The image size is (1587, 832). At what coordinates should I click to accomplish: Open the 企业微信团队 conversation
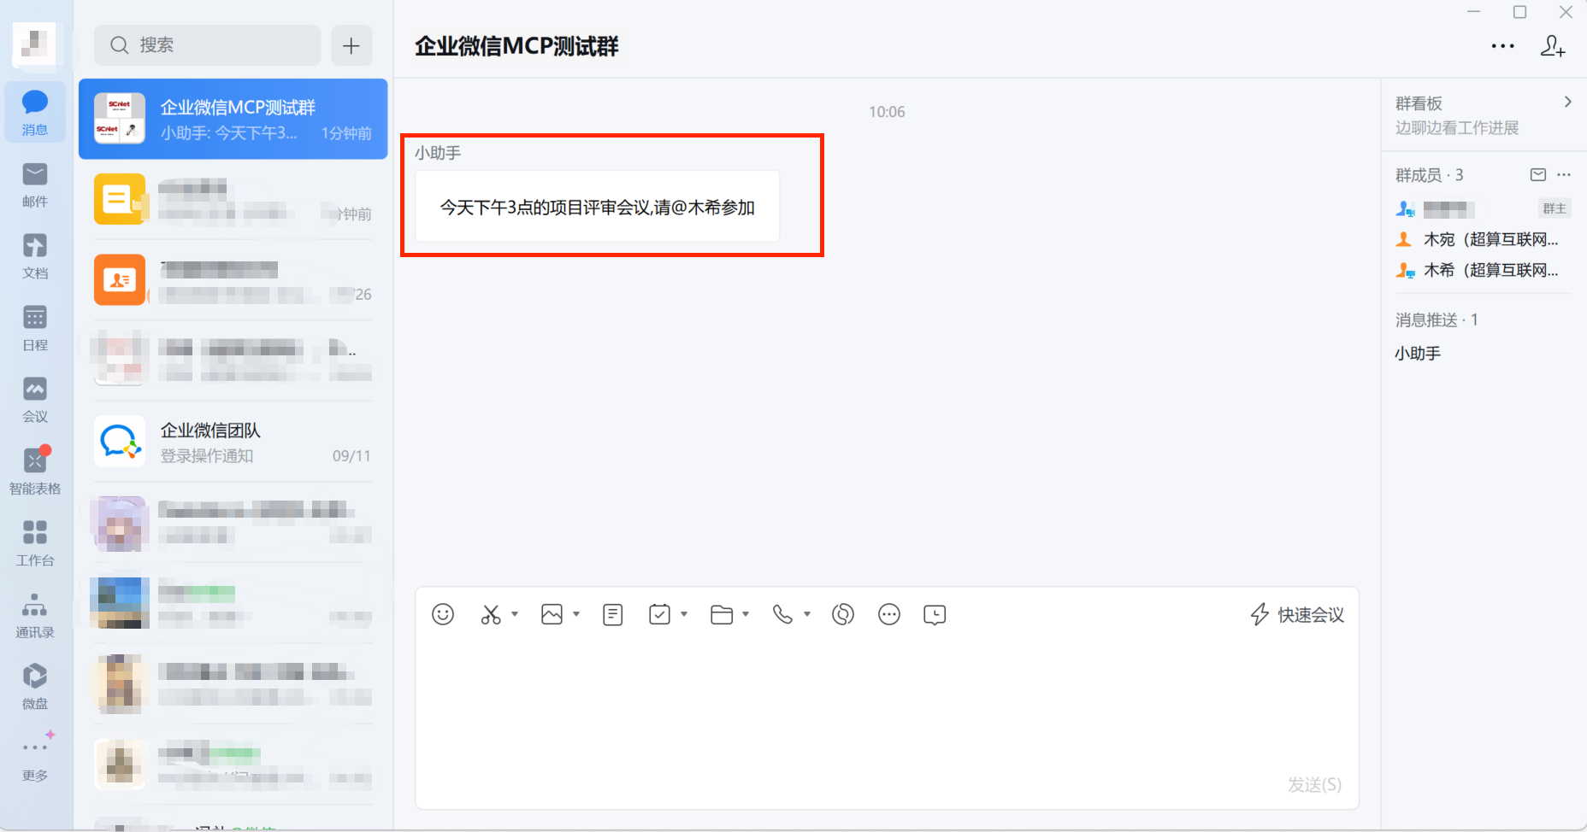tap(233, 442)
